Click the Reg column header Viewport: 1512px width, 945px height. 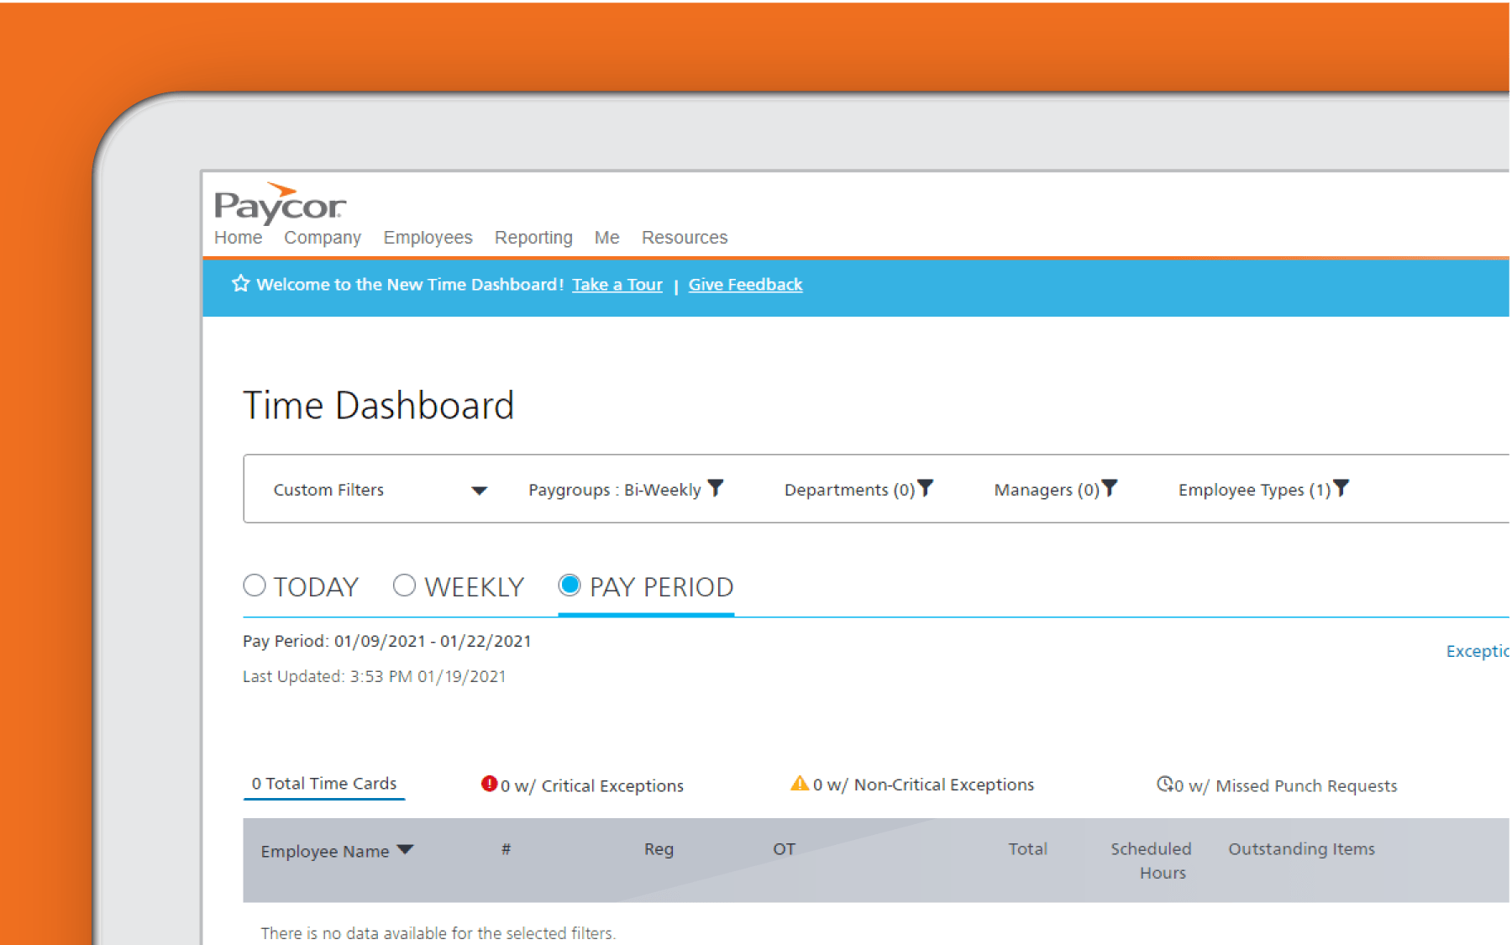(659, 849)
